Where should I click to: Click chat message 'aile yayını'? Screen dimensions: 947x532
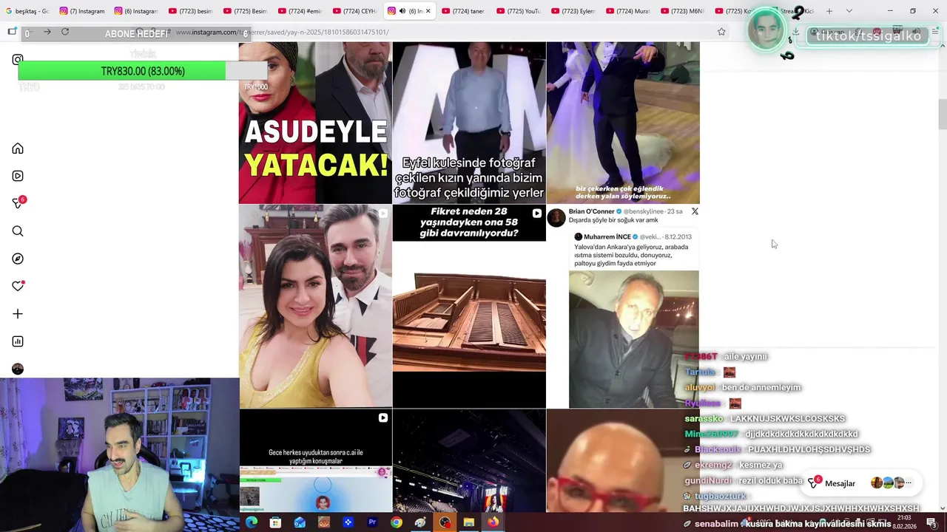pyautogui.click(x=745, y=356)
